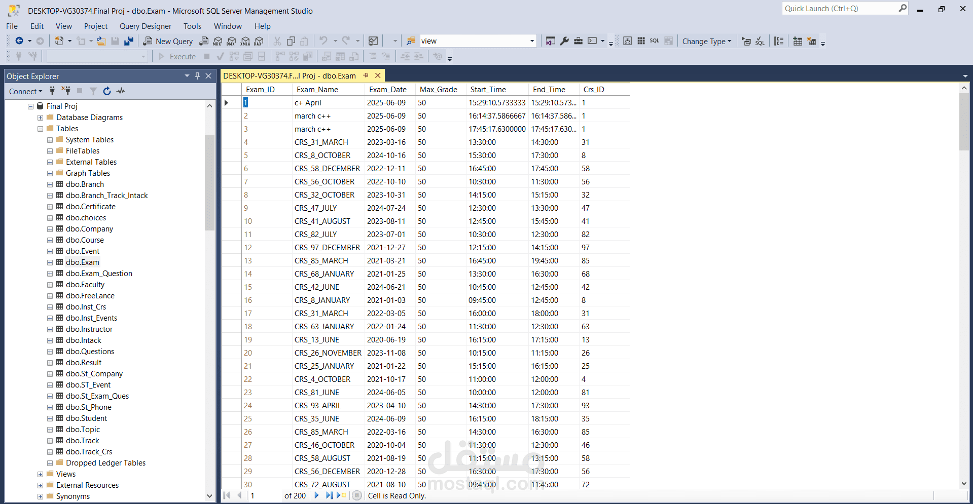
Task: Open the Window menu
Action: (228, 26)
